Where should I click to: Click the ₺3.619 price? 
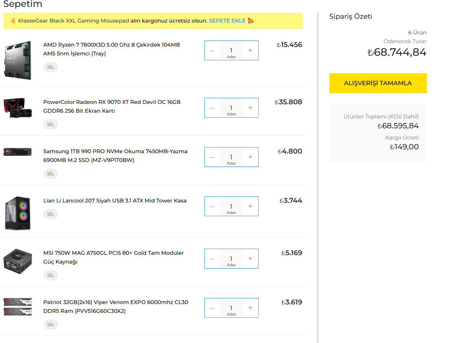click(x=291, y=302)
